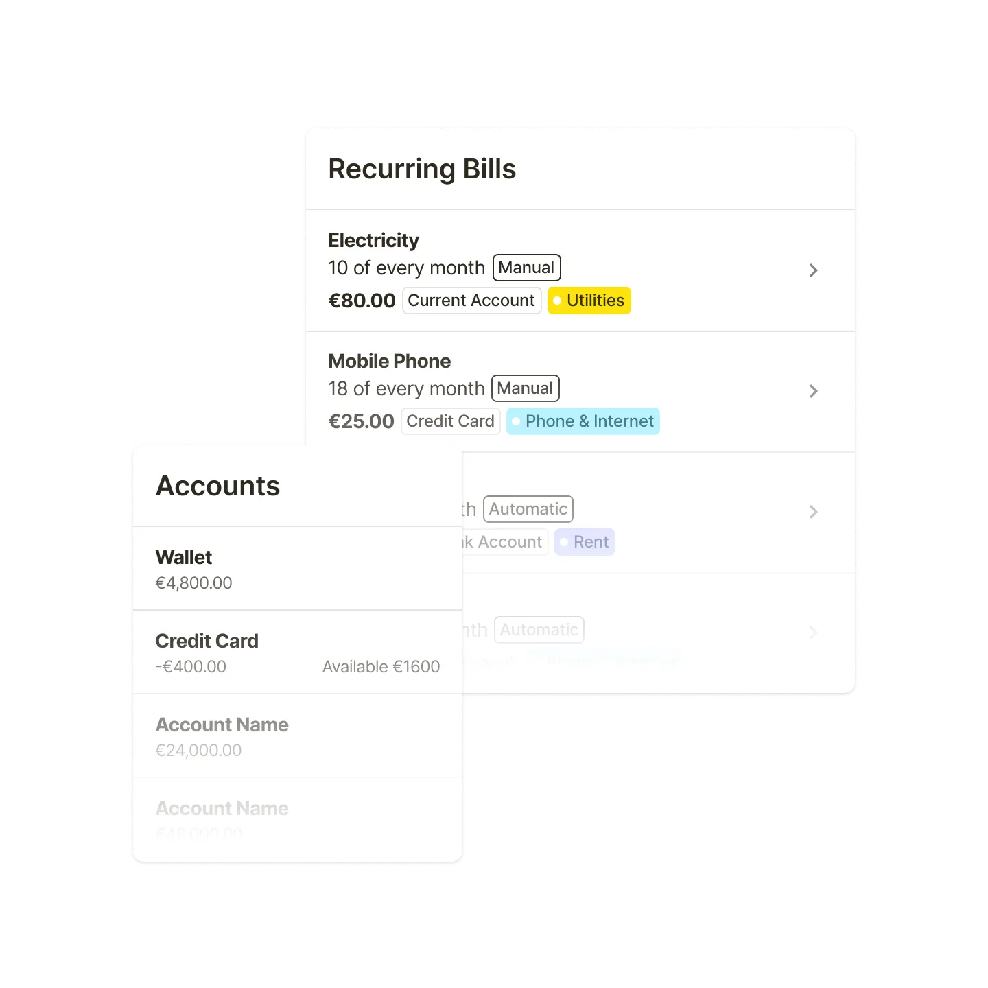Open the fourth recurring bill's chevron
Screen dimensions: 988x988
[814, 633]
